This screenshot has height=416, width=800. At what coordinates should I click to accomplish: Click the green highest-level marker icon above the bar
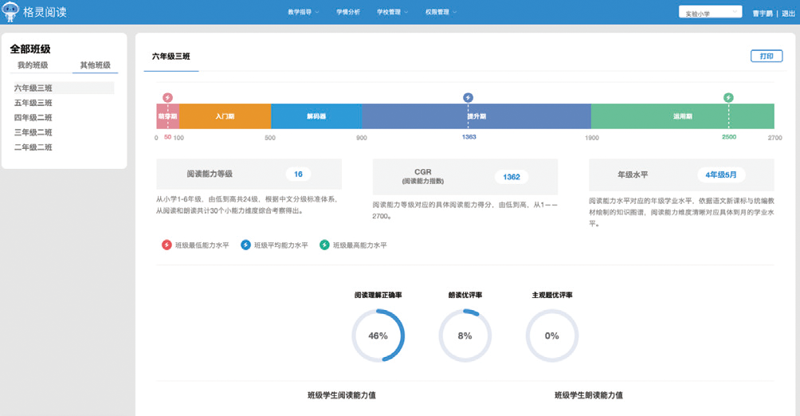[728, 97]
